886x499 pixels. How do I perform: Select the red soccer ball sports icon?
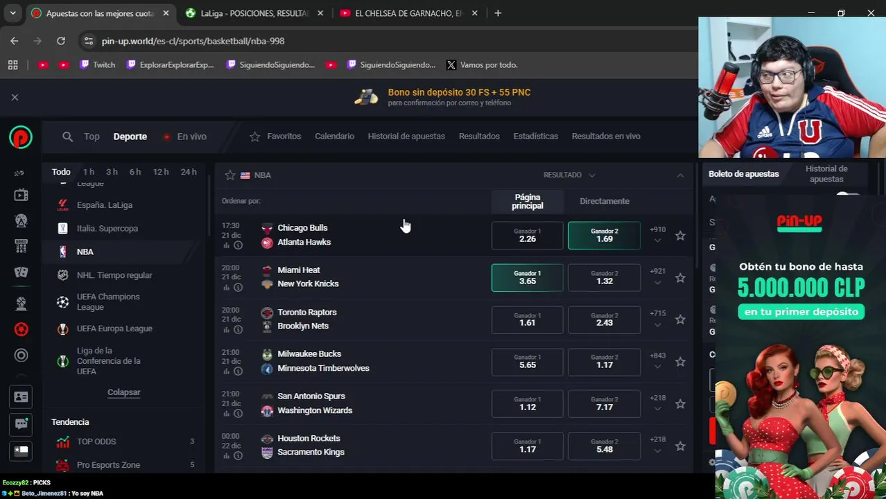(x=21, y=329)
